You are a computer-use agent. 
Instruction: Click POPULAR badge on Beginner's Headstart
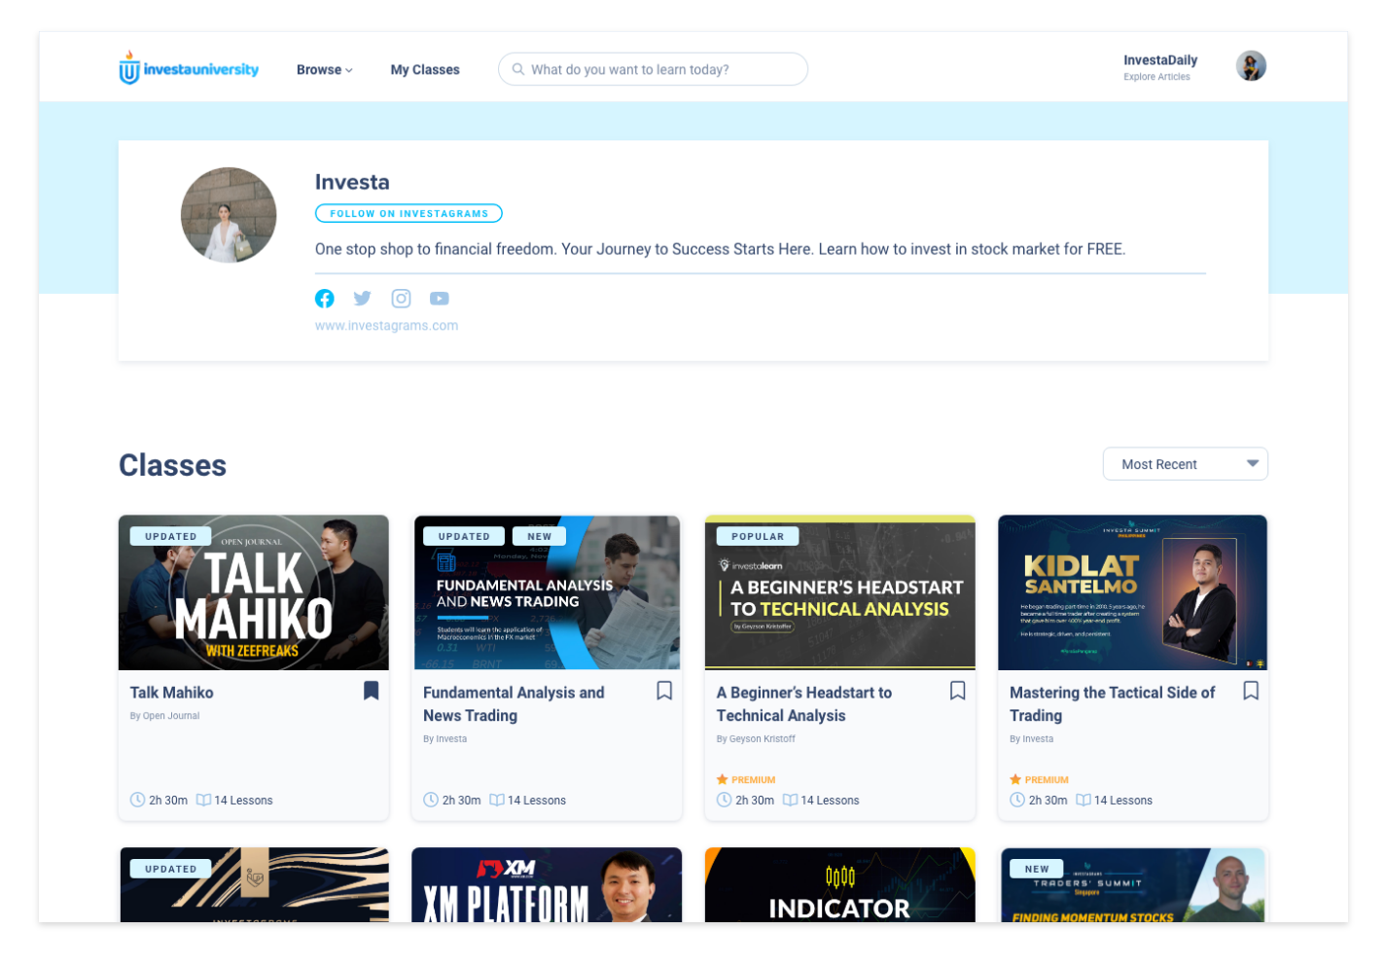tap(758, 536)
